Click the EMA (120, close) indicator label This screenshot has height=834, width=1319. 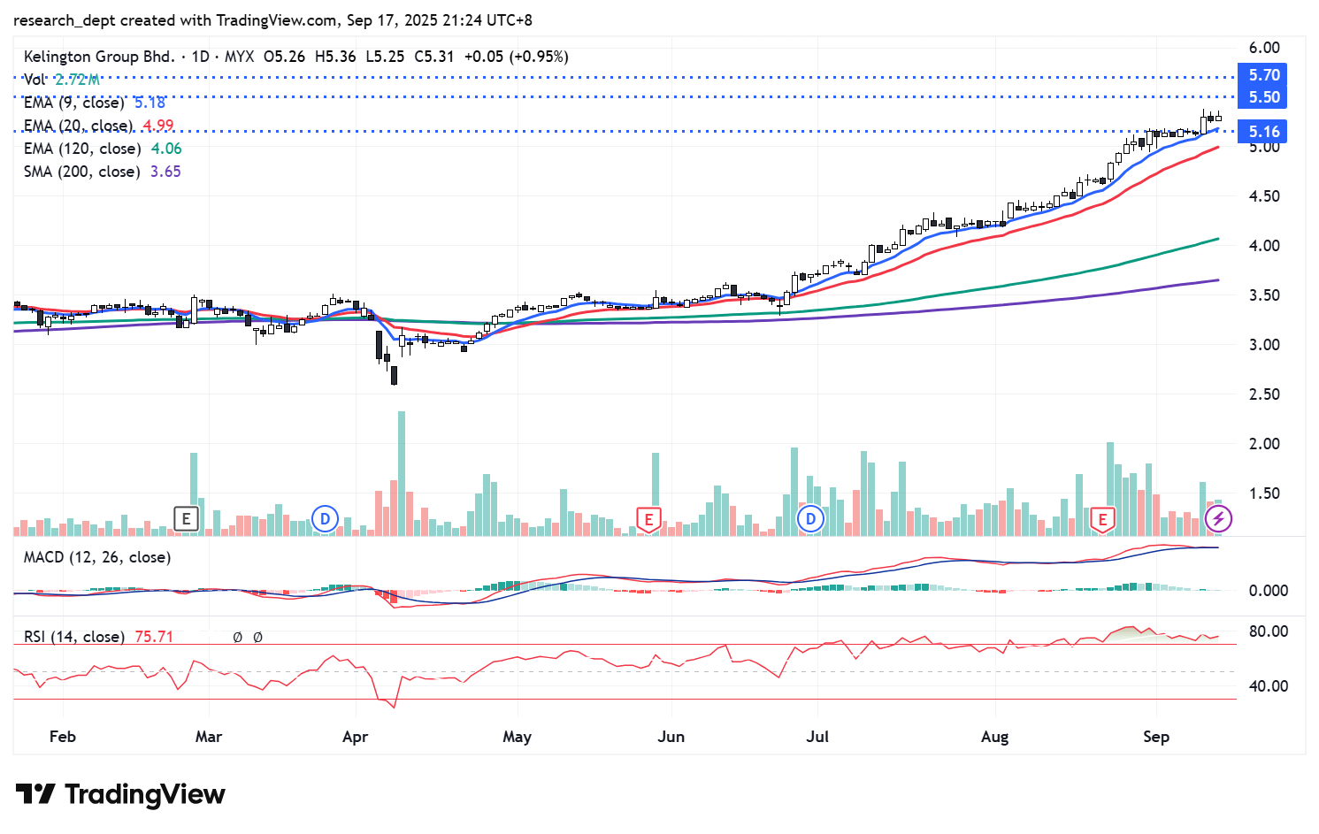point(81,149)
